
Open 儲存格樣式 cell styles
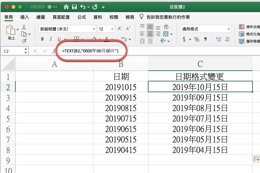250,41
